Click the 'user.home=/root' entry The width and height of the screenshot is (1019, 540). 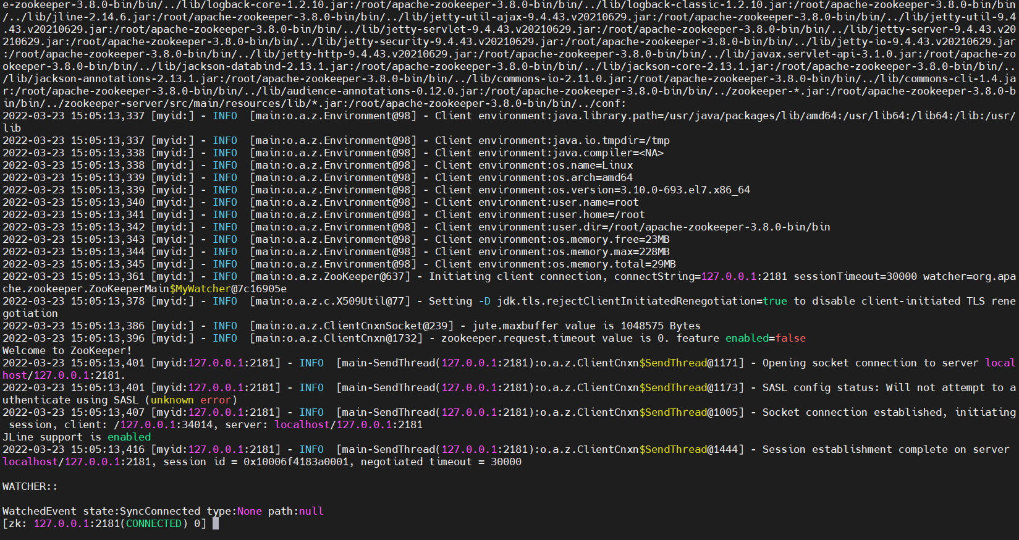599,214
